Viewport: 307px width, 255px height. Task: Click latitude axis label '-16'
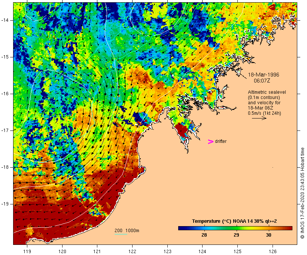click(4, 94)
